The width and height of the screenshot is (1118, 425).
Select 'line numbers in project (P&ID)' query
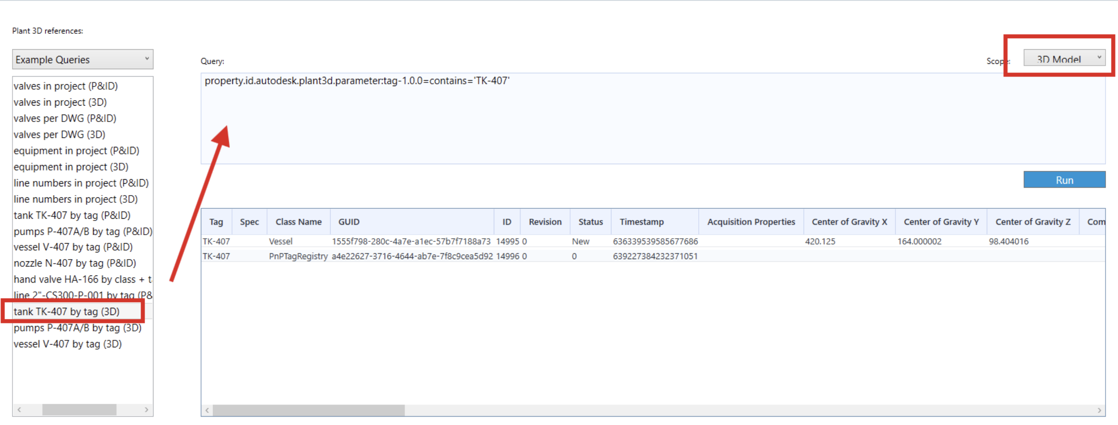[81, 183]
